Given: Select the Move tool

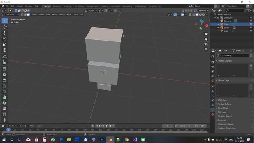Looking at the screenshot, I should (4, 33).
